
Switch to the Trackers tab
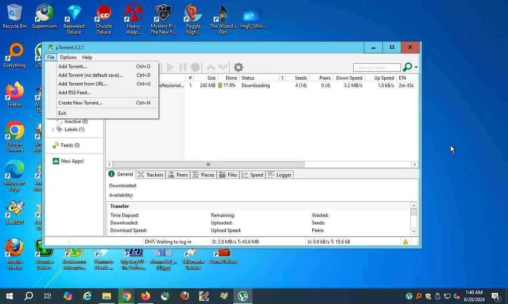point(151,175)
